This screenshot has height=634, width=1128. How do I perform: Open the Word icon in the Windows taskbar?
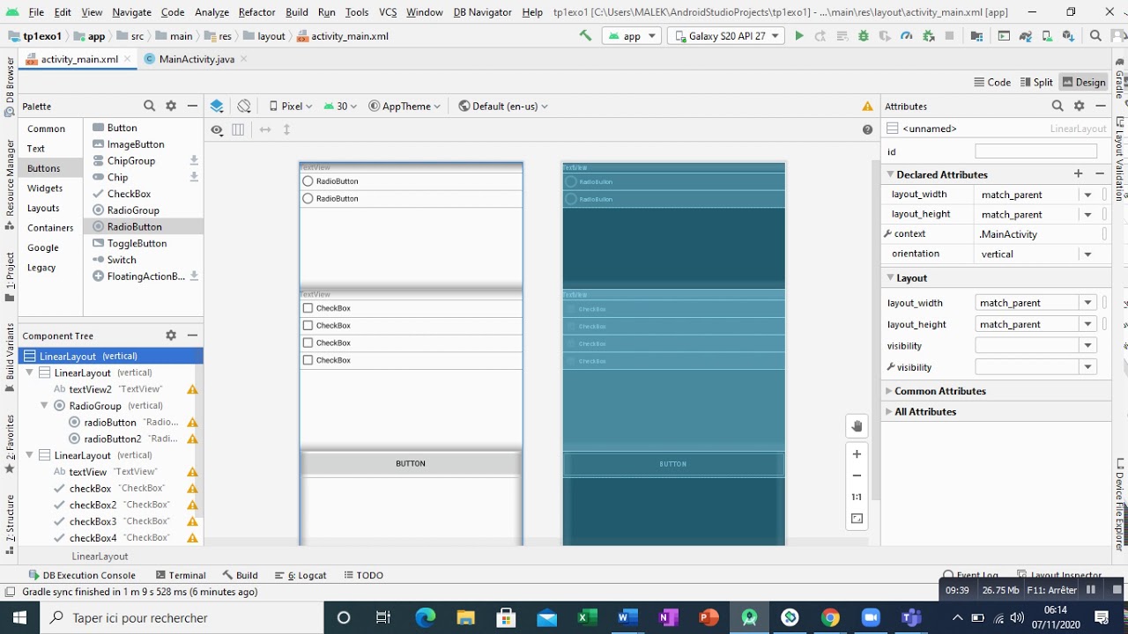[x=627, y=617]
